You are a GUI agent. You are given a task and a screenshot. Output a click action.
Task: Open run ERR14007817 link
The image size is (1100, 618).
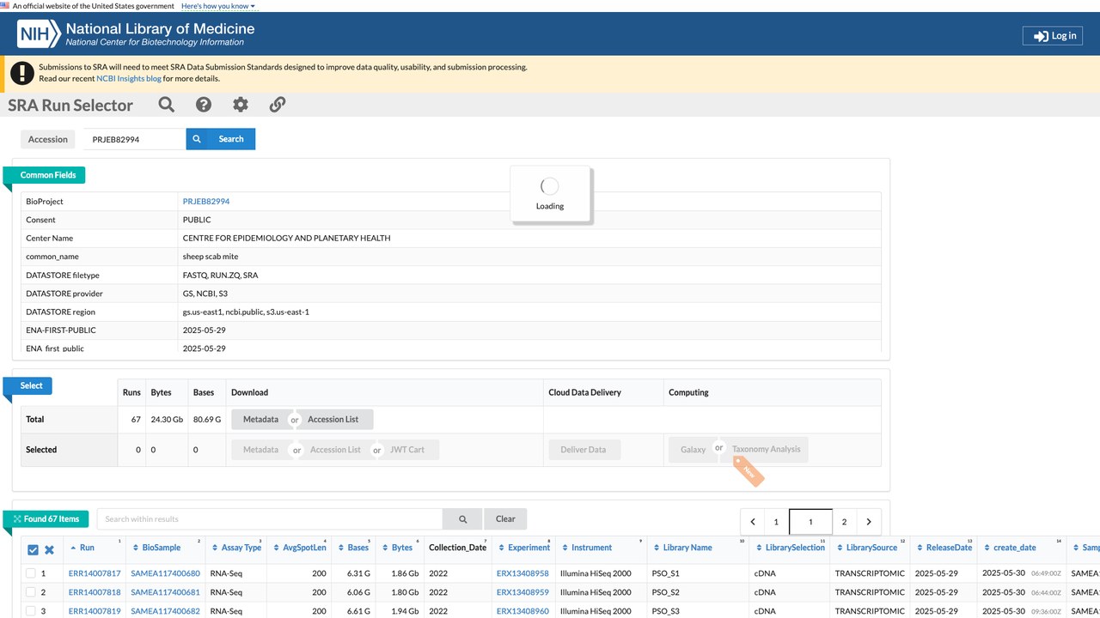point(95,573)
